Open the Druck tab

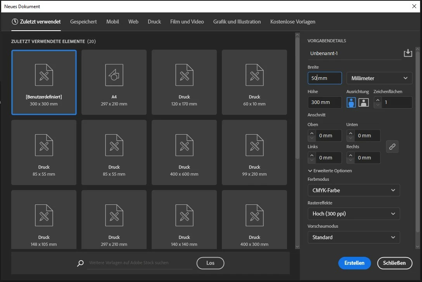pyautogui.click(x=154, y=21)
